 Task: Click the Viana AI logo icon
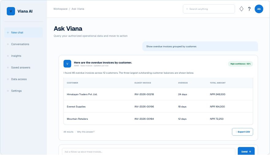pyautogui.click(x=11, y=11)
